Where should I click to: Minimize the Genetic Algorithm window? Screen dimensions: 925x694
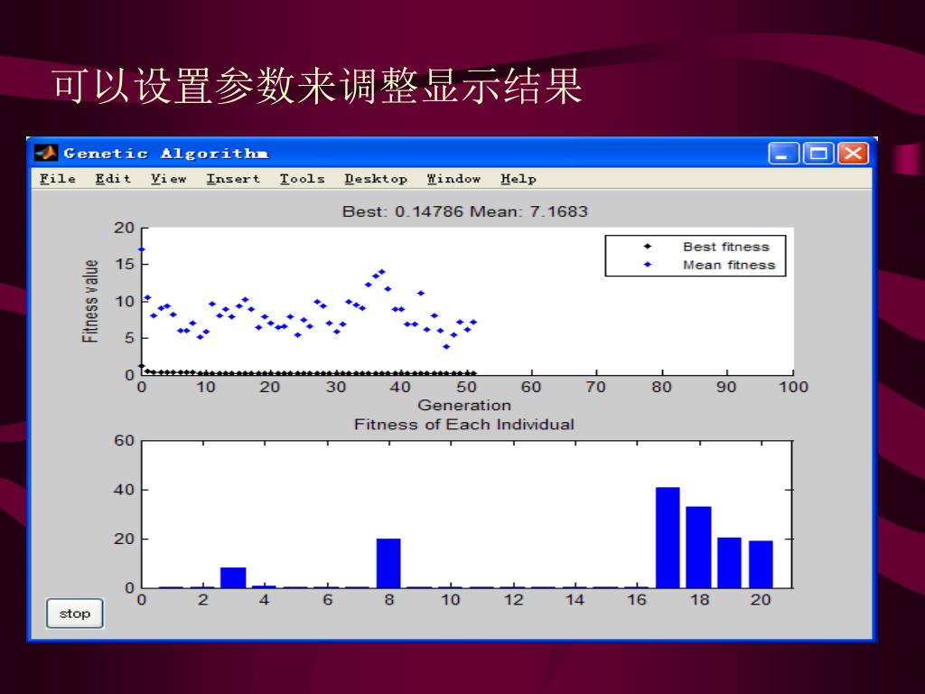783,154
